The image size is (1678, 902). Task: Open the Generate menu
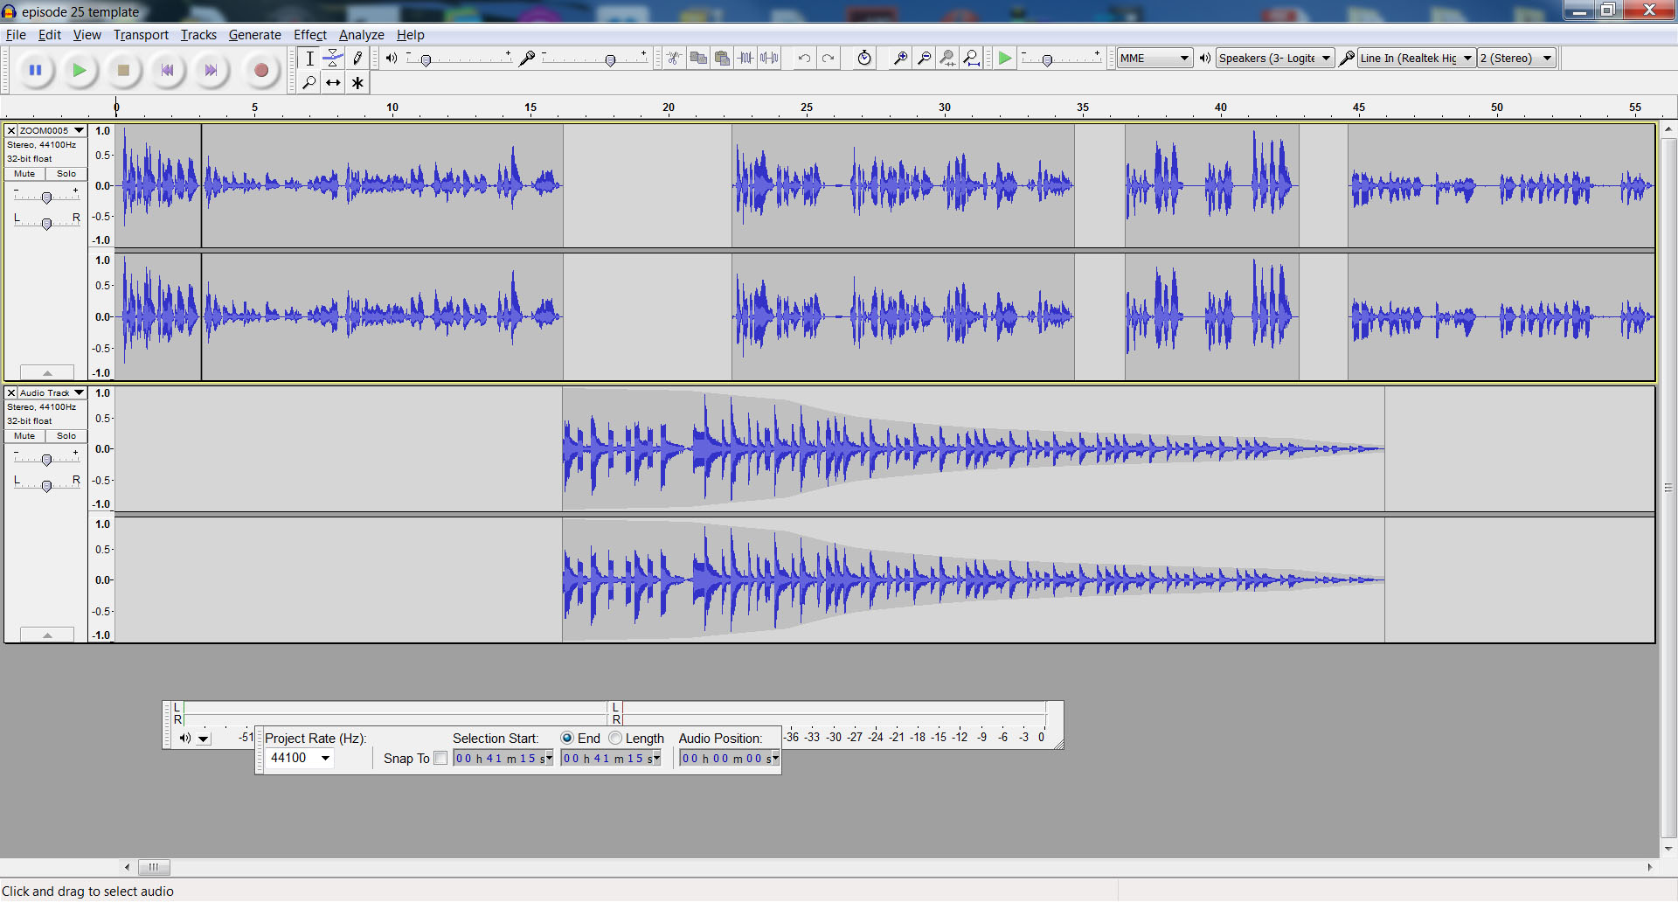click(x=254, y=35)
